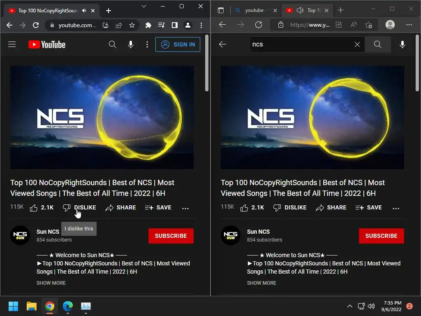This screenshot has width=421, height=316.
Task: Open File Explorer from taskbar
Action: pyautogui.click(x=31, y=306)
